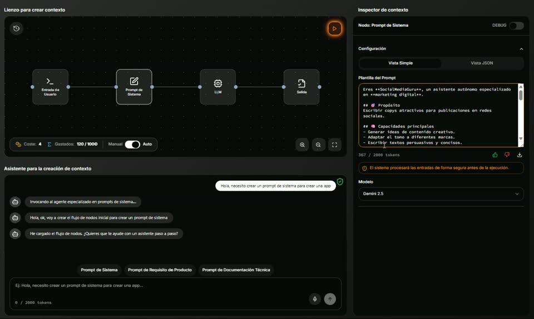Open the Modelo dropdown showing Gemini 2.5
Image resolution: width=534 pixels, height=319 pixels.
pyautogui.click(x=441, y=194)
